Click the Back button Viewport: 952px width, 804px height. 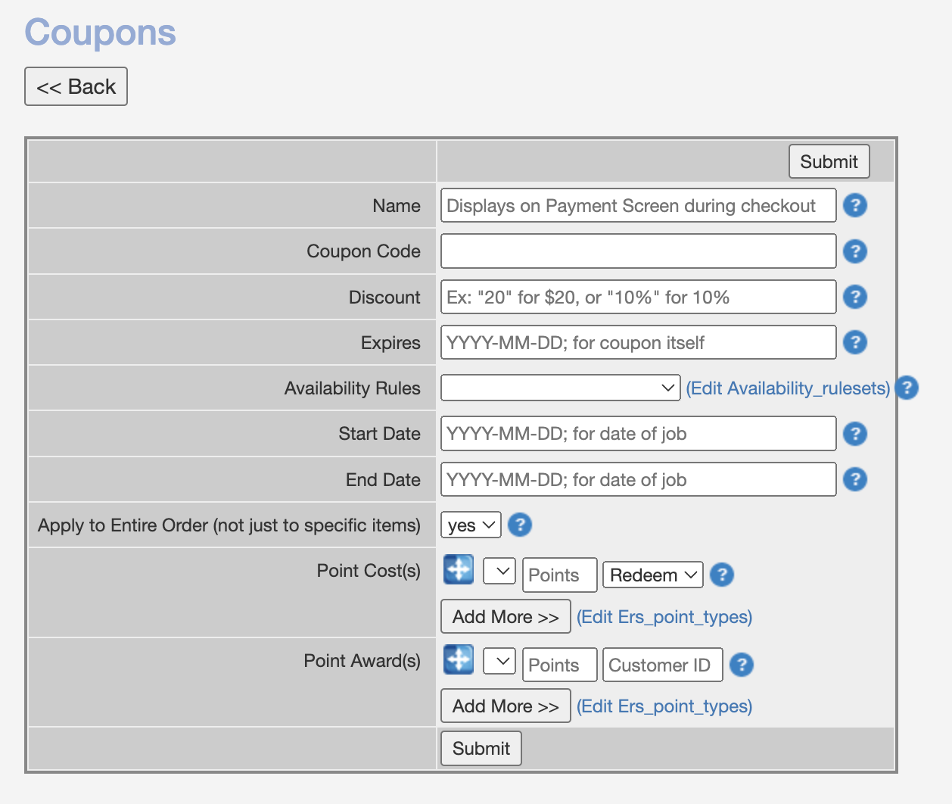(76, 86)
